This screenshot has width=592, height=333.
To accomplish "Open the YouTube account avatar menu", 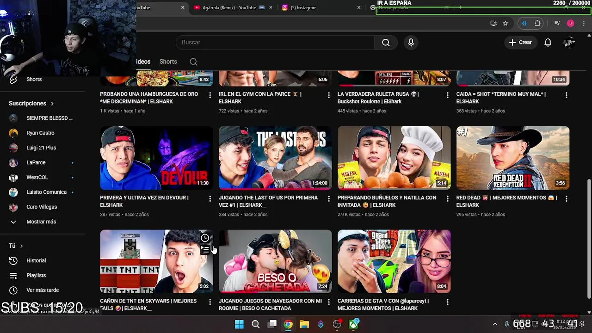I will tap(569, 43).
